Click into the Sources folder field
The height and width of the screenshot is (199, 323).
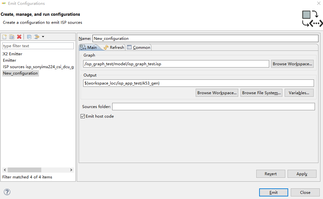point(213,106)
